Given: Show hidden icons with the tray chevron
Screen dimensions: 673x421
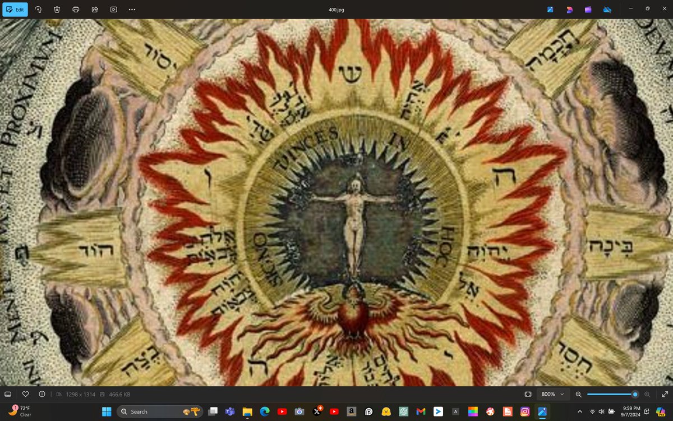Looking at the screenshot, I should coord(579,411).
